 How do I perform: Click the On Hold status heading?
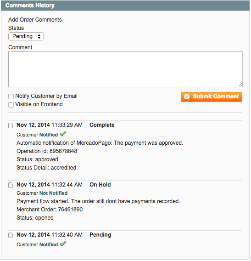pyautogui.click(x=100, y=185)
